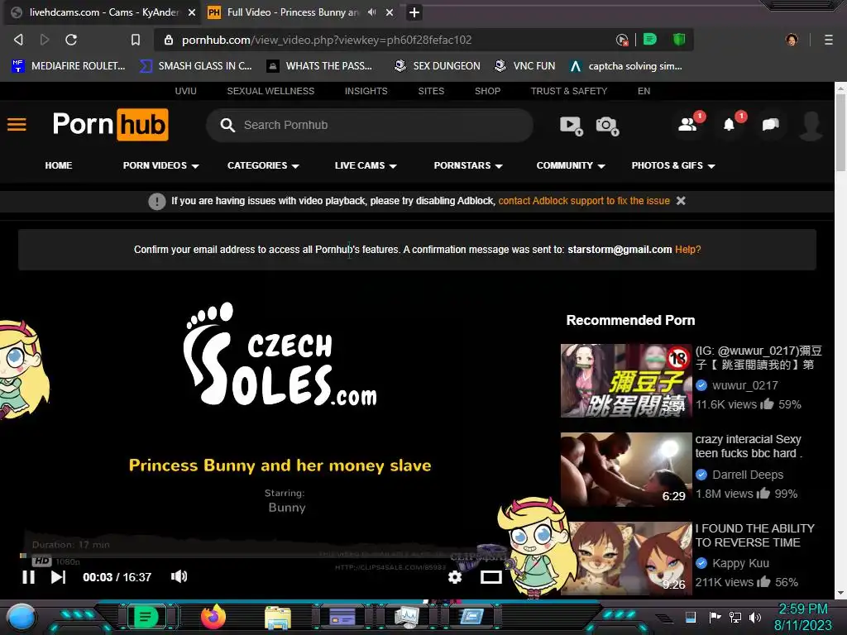This screenshot has width=847, height=635.
Task: Open the MEDIAFIRE ROULET... bookmark
Action: (69, 66)
